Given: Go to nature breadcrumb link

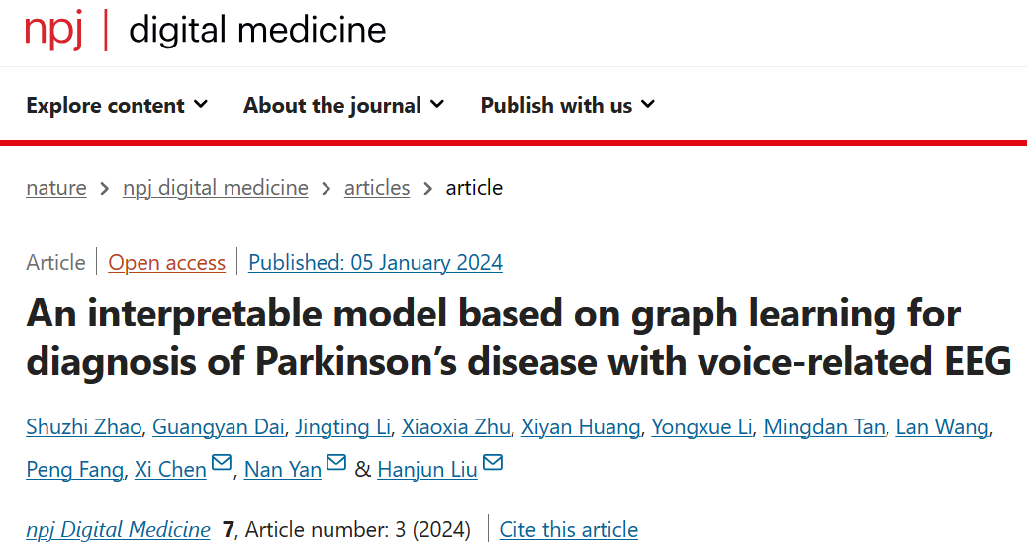Looking at the screenshot, I should [x=56, y=188].
